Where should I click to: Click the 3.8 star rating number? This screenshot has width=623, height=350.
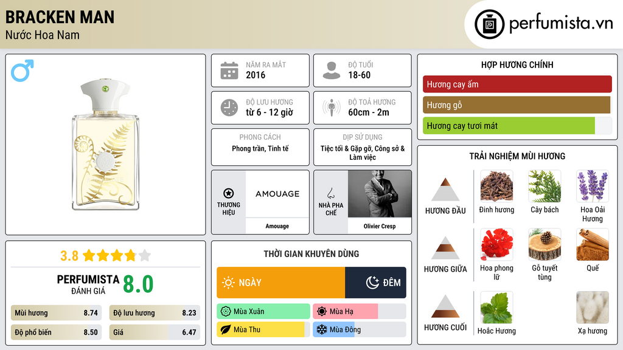(x=69, y=256)
